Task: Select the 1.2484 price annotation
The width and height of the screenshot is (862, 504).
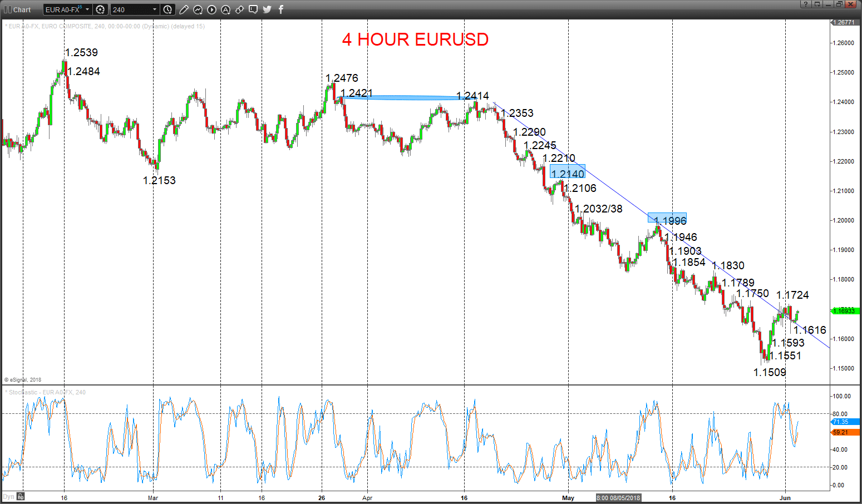Action: pos(83,71)
